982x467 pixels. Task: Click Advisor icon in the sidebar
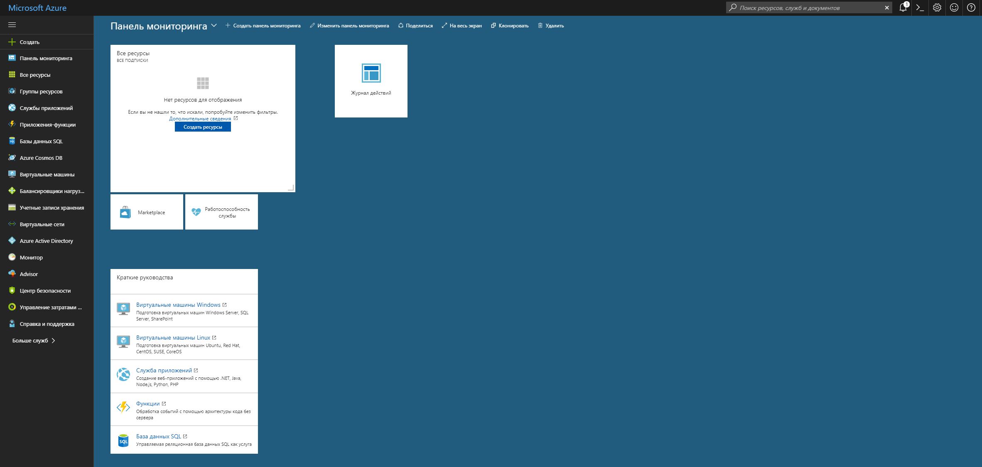click(x=12, y=274)
